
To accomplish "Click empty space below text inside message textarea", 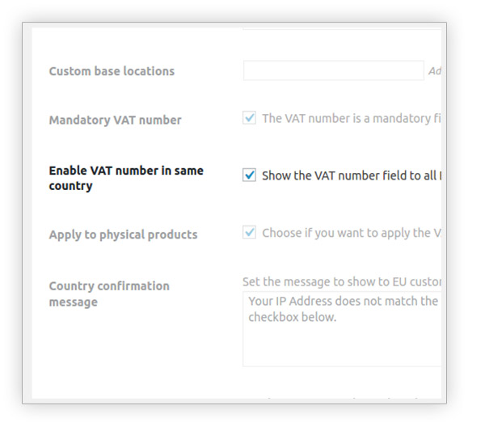I will pyautogui.click(x=342, y=345).
